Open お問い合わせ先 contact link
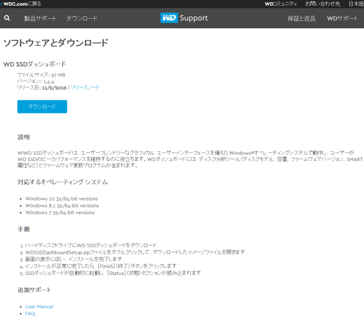Viewport: 364px width, 318px height. 323,4
